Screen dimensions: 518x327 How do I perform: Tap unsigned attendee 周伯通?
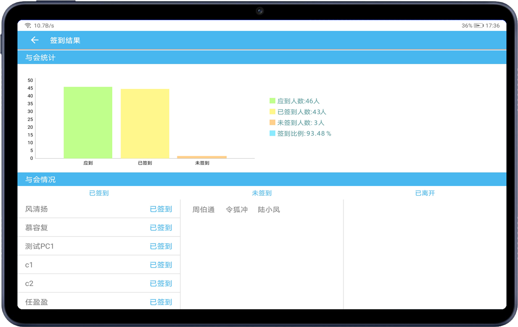click(x=203, y=210)
